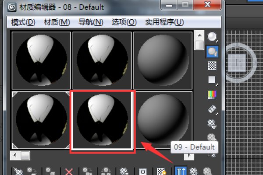Click the horizontal scrollbar left arrow
The height and width of the screenshot is (175, 263).
point(15,155)
